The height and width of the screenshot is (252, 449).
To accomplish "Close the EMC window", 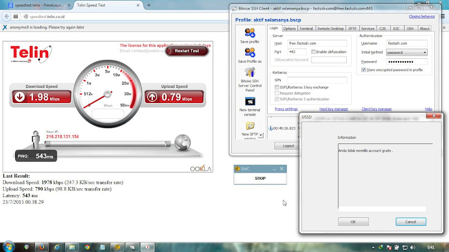I will 282,169.
